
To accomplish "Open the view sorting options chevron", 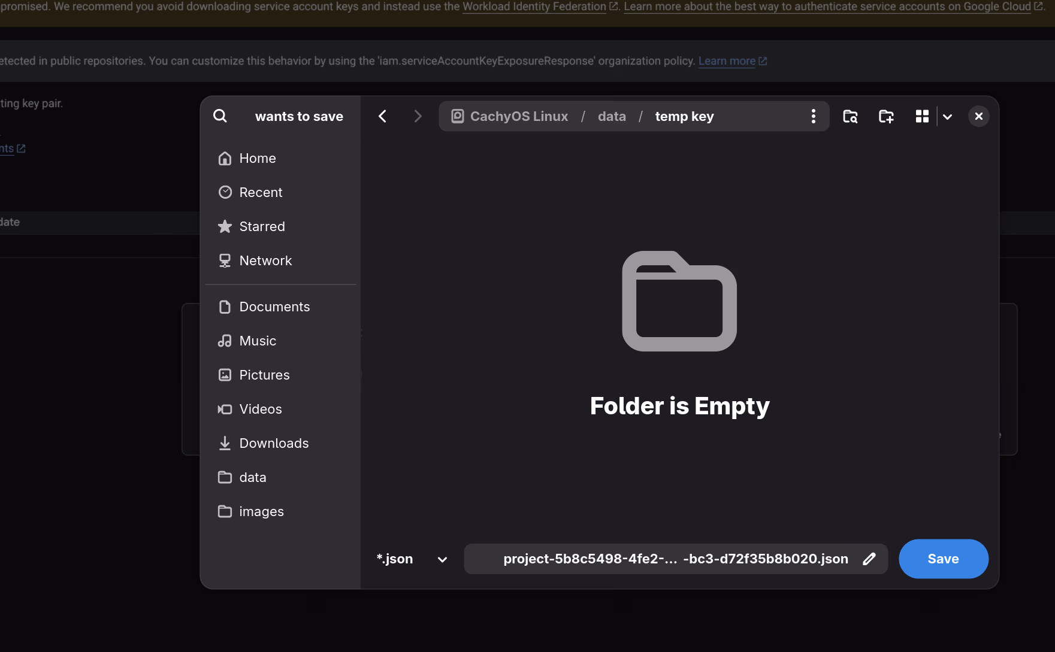I will pos(947,116).
